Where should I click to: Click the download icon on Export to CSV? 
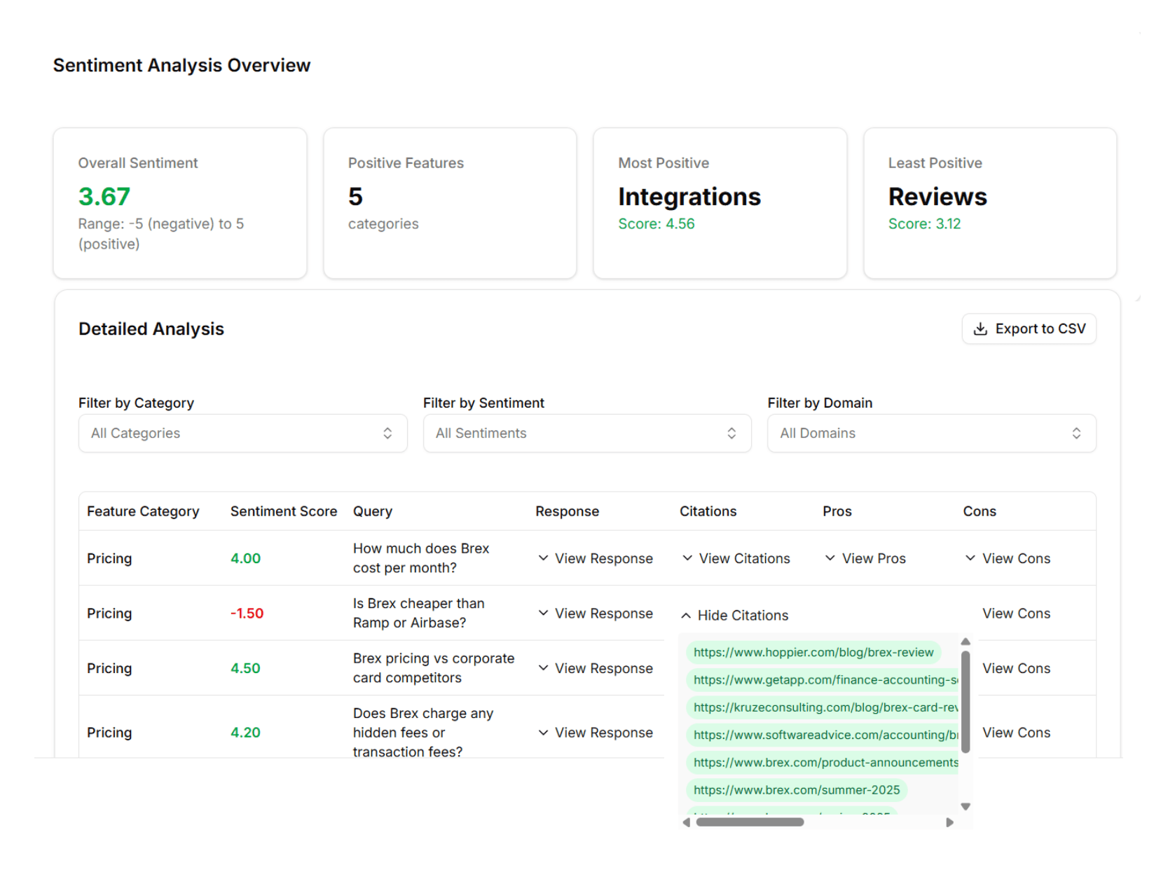(x=980, y=328)
